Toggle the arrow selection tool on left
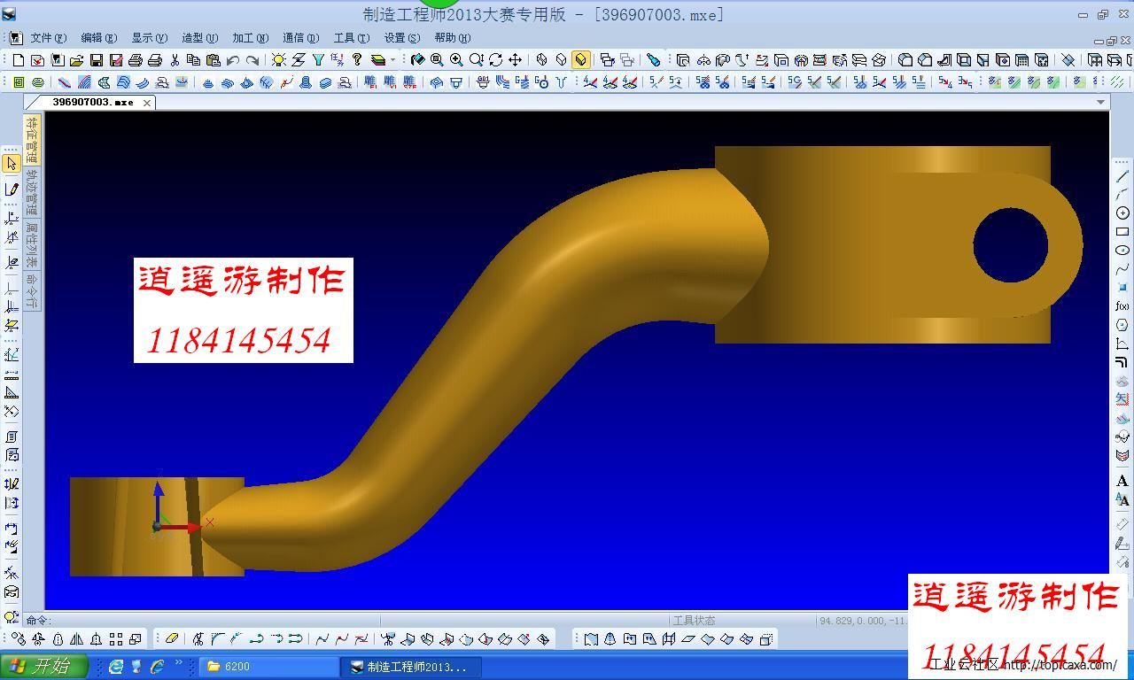The width and height of the screenshot is (1134, 680). [x=12, y=164]
